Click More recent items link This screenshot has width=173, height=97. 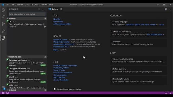[56, 50]
